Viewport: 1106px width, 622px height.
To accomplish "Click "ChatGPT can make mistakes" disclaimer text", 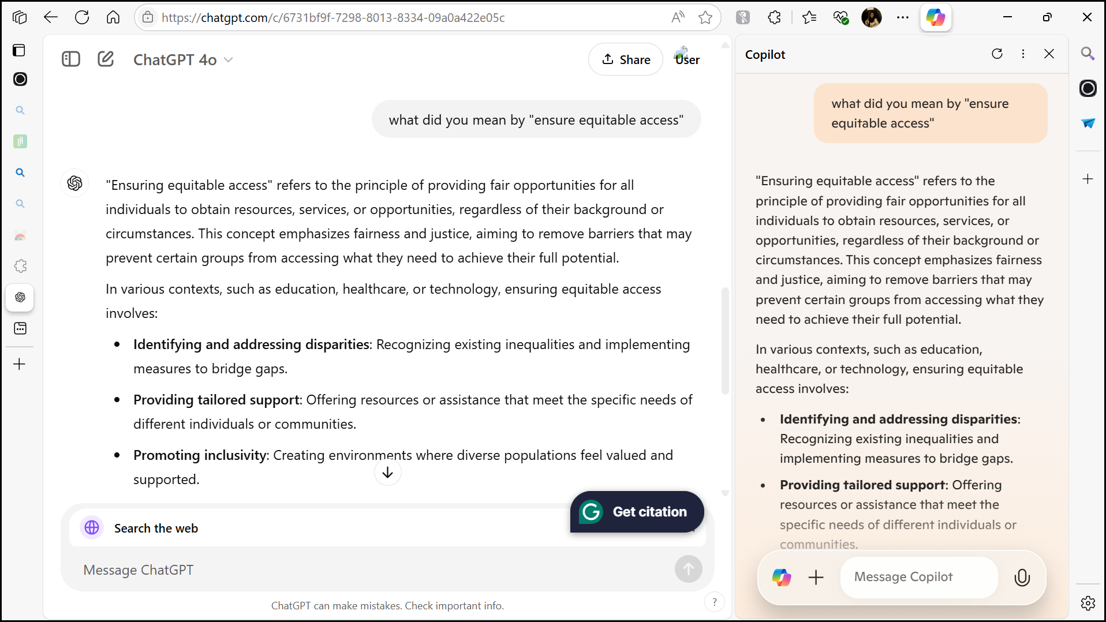I will [387, 605].
